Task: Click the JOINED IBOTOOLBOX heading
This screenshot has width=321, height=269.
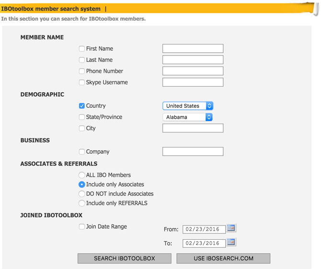Action: pyautogui.click(x=51, y=215)
